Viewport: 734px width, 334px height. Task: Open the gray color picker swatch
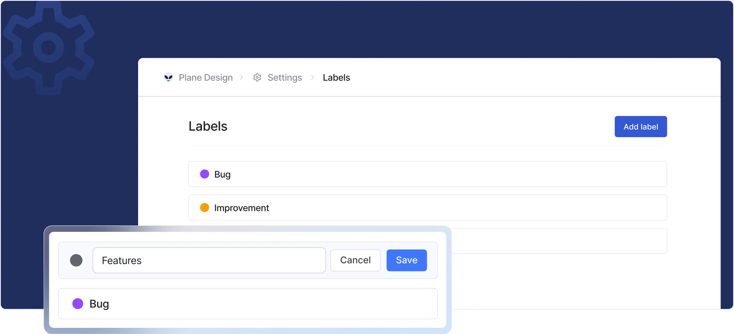[76, 260]
